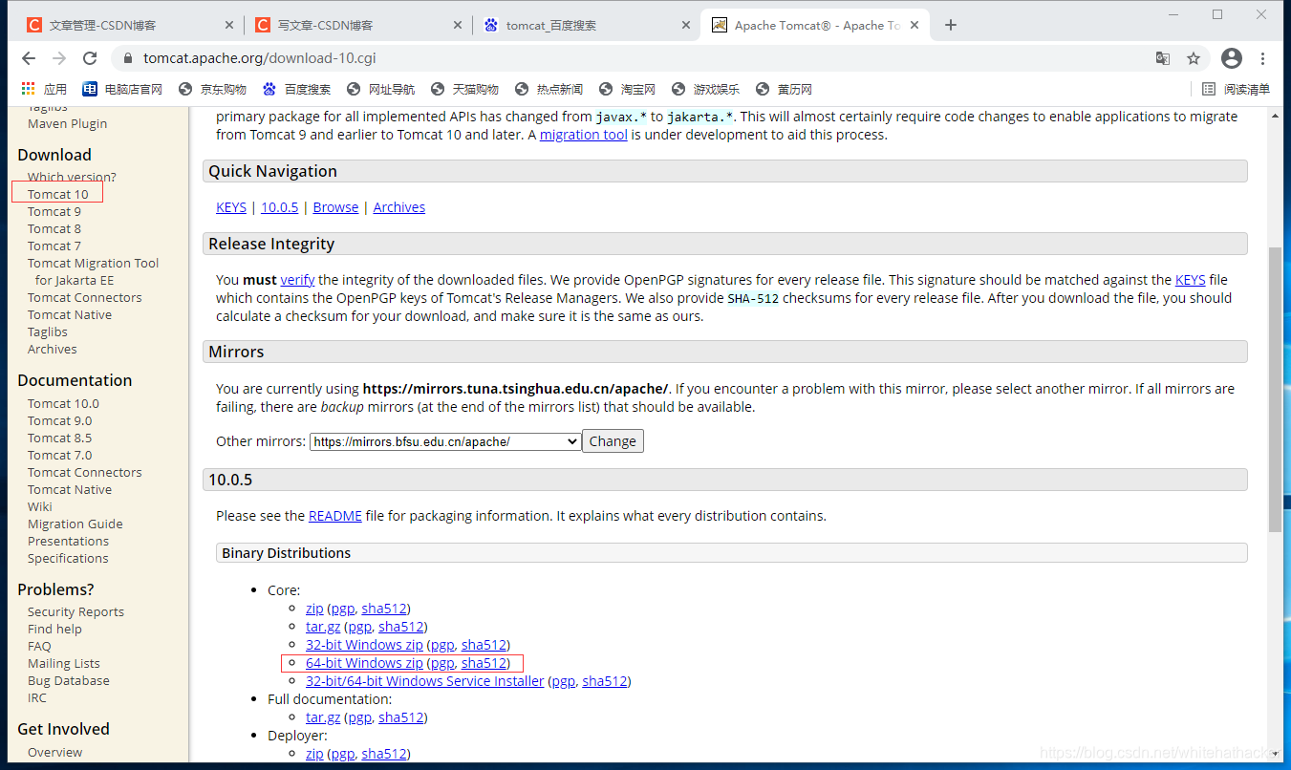The image size is (1291, 770).
Task: Click the address bar lock icon
Action: pos(128,58)
